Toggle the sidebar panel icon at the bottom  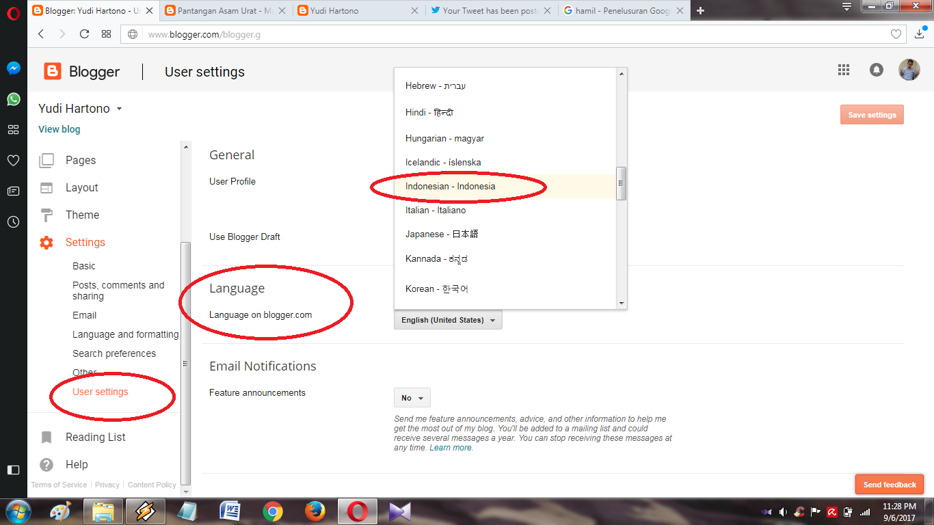(x=13, y=470)
